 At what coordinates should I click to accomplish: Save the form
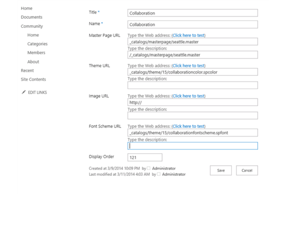221,171
